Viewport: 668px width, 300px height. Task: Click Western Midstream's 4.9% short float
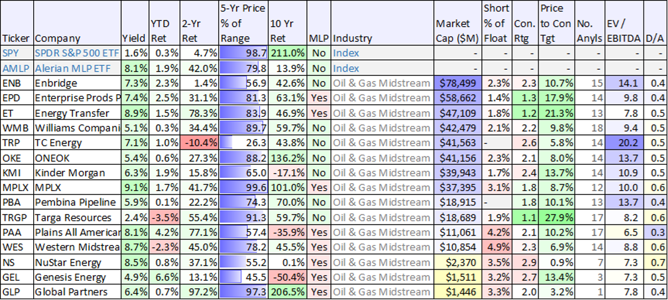click(497, 247)
